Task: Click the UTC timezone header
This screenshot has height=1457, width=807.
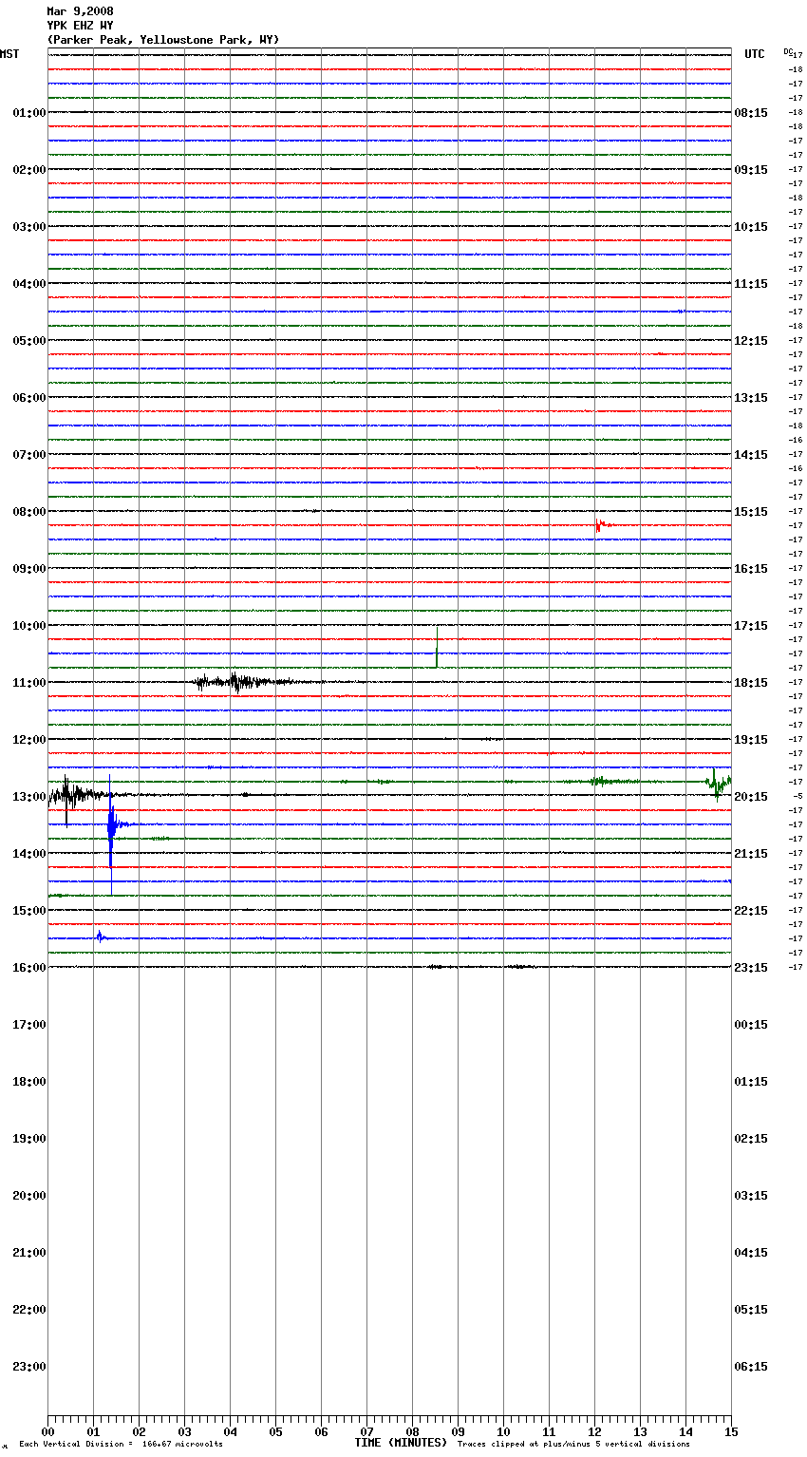Action: tap(755, 54)
